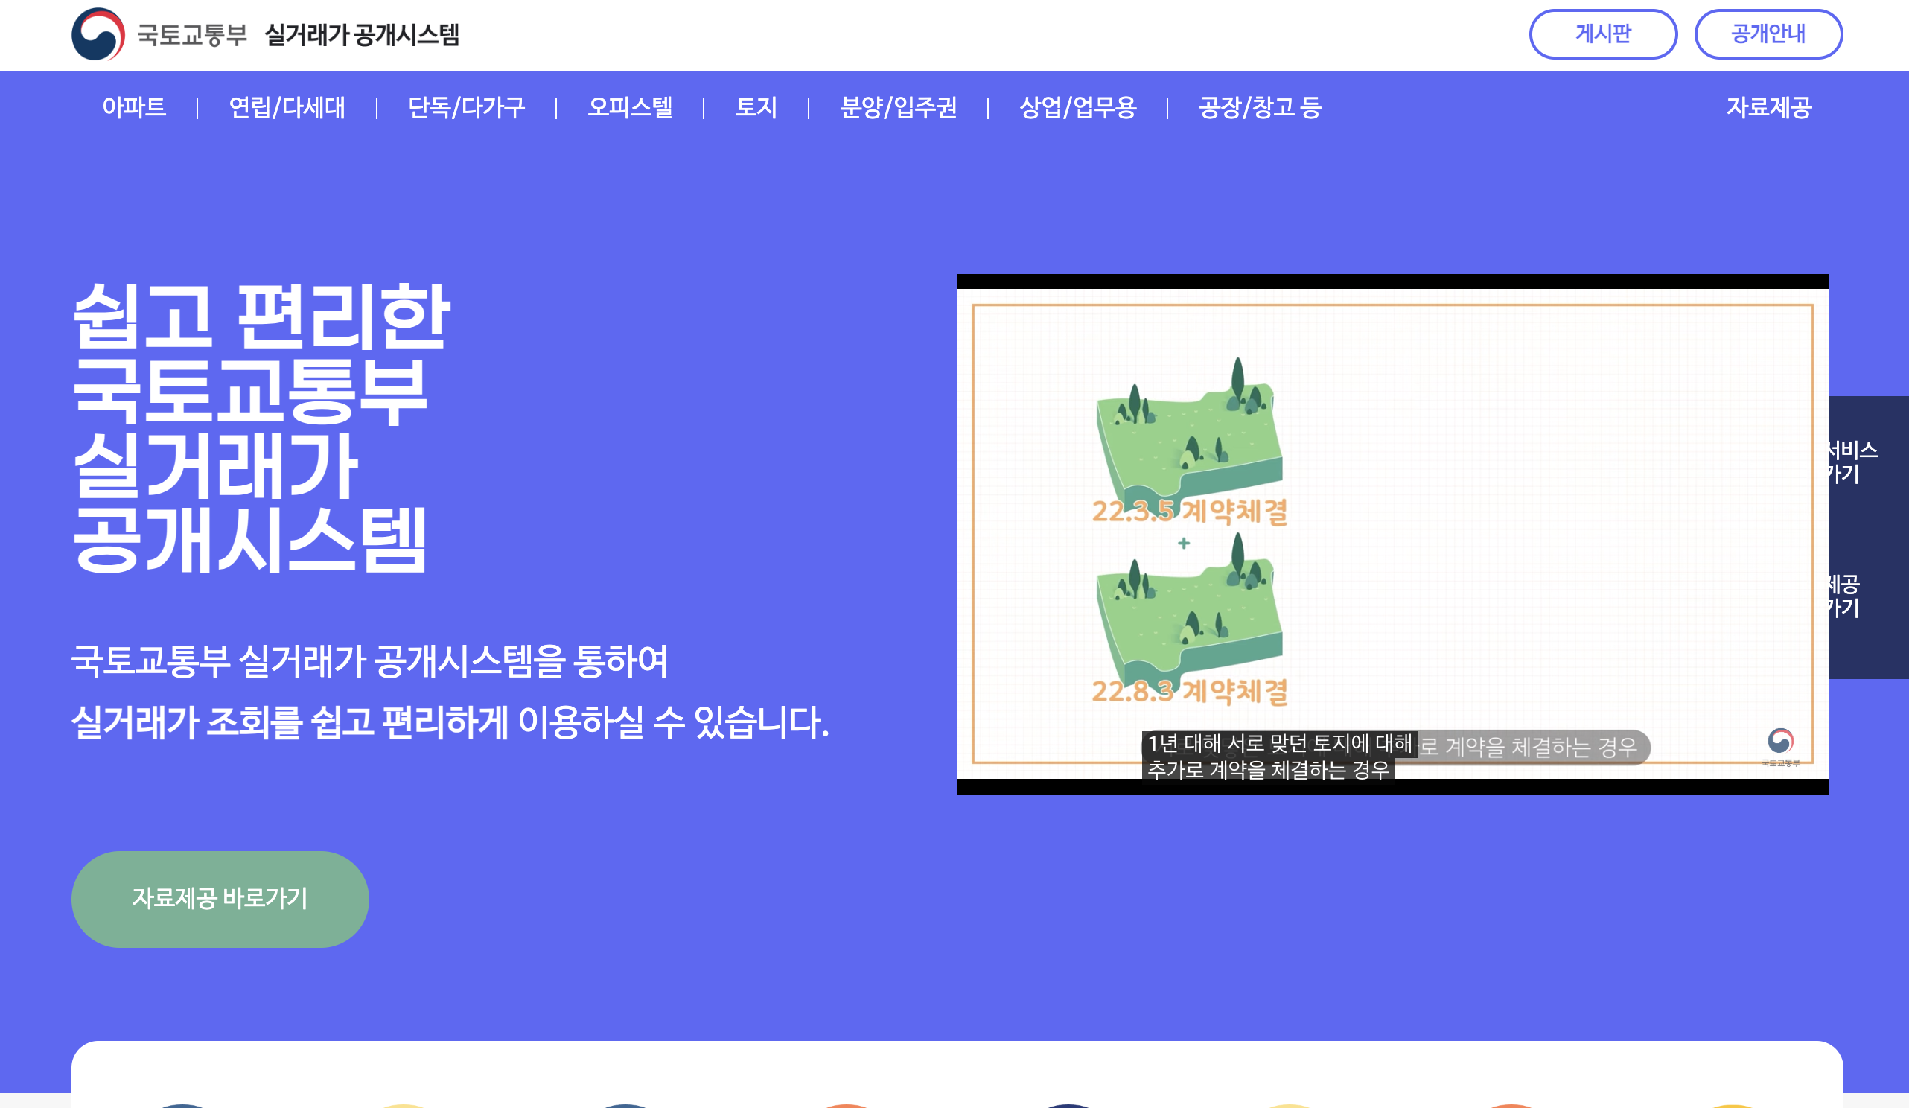
Task: Select the 분양/입주권 menu
Action: coord(899,108)
